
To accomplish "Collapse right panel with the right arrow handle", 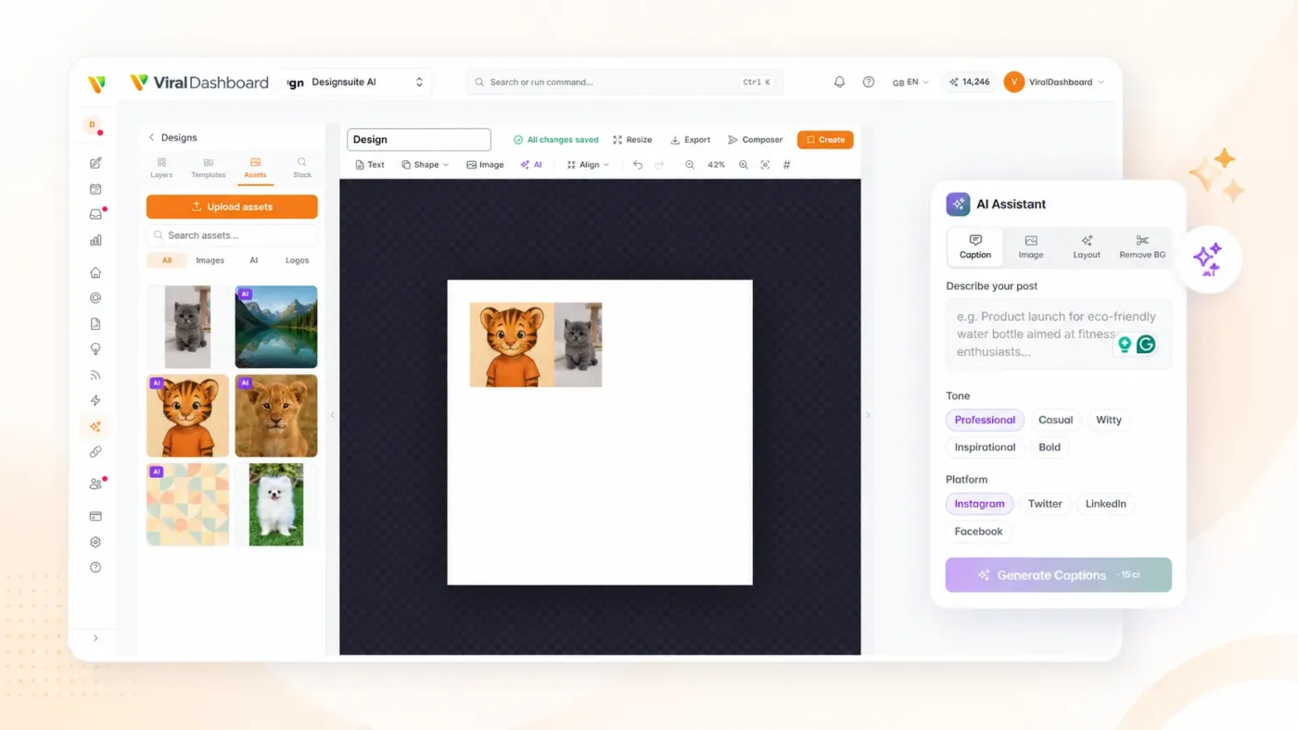I will pos(868,415).
